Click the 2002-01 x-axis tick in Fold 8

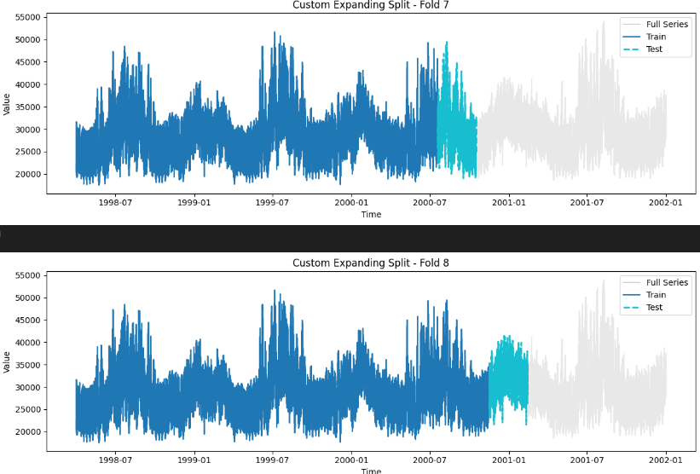pyautogui.click(x=665, y=461)
